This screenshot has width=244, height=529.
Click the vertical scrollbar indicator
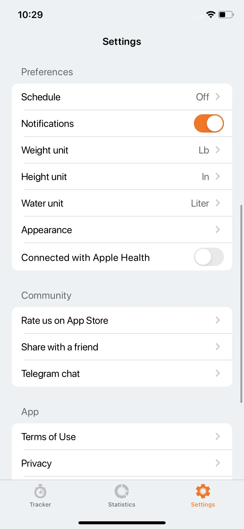coord(241,303)
